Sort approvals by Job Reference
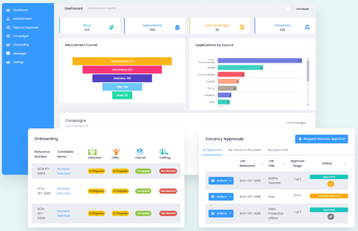This screenshot has width=358, height=231. click(x=262, y=163)
